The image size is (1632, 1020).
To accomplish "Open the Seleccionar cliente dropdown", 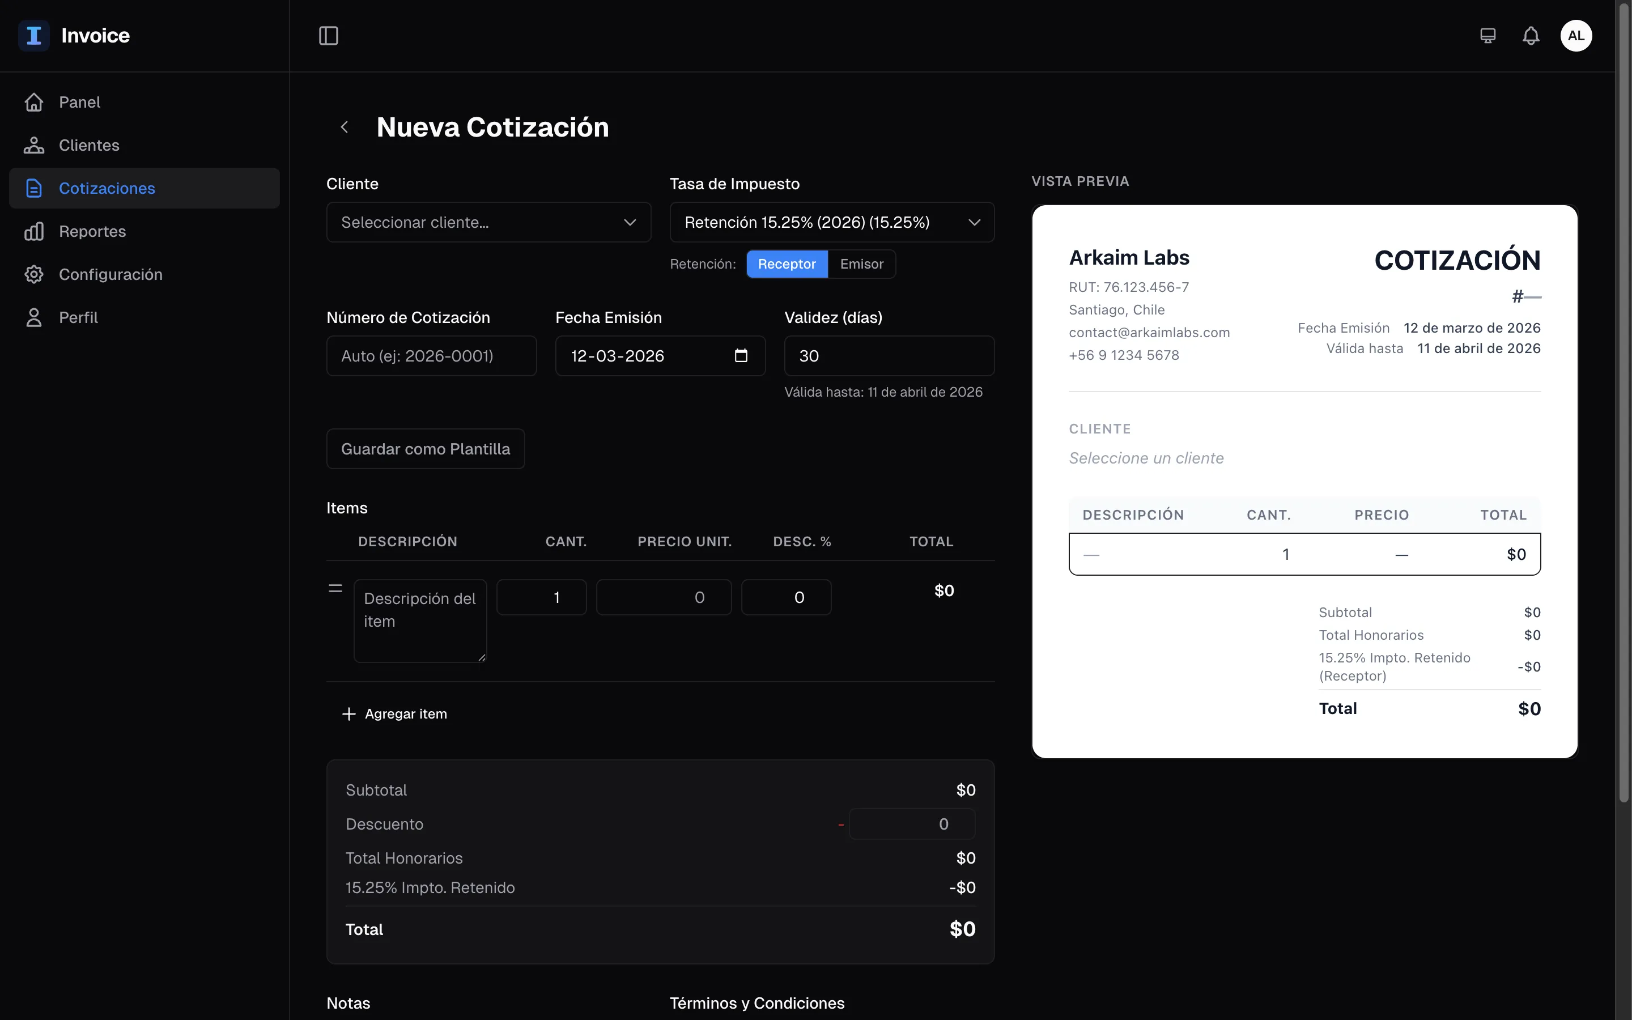I will [x=487, y=222].
